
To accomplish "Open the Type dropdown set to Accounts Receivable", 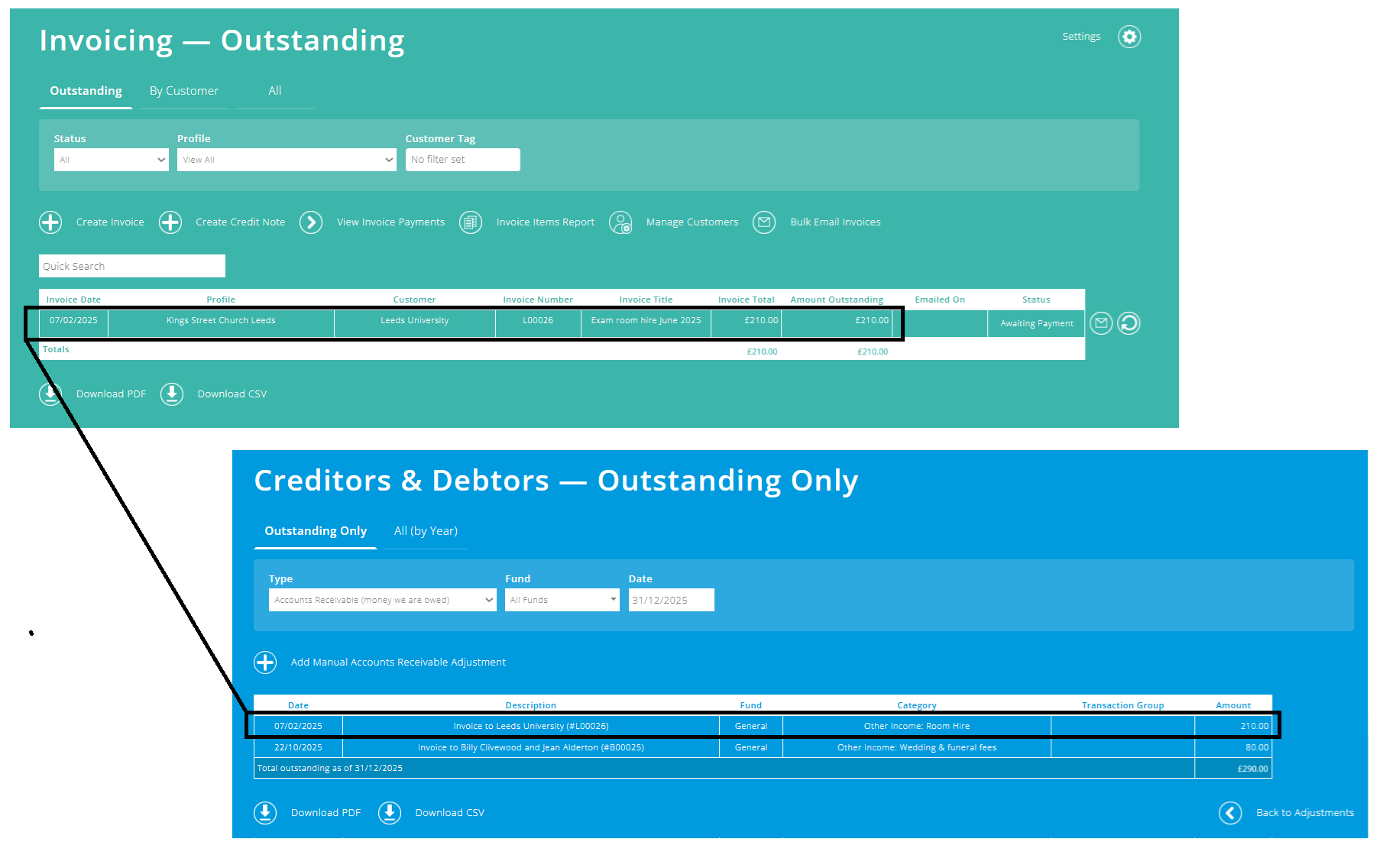I will [381, 599].
